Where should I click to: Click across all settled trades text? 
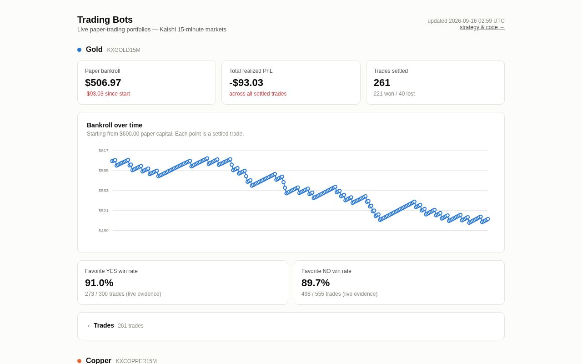coord(258,94)
